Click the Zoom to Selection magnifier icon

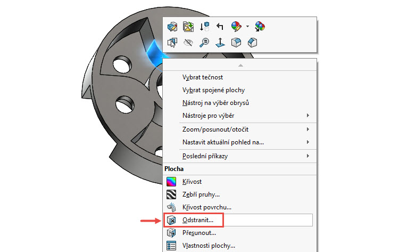point(204,43)
